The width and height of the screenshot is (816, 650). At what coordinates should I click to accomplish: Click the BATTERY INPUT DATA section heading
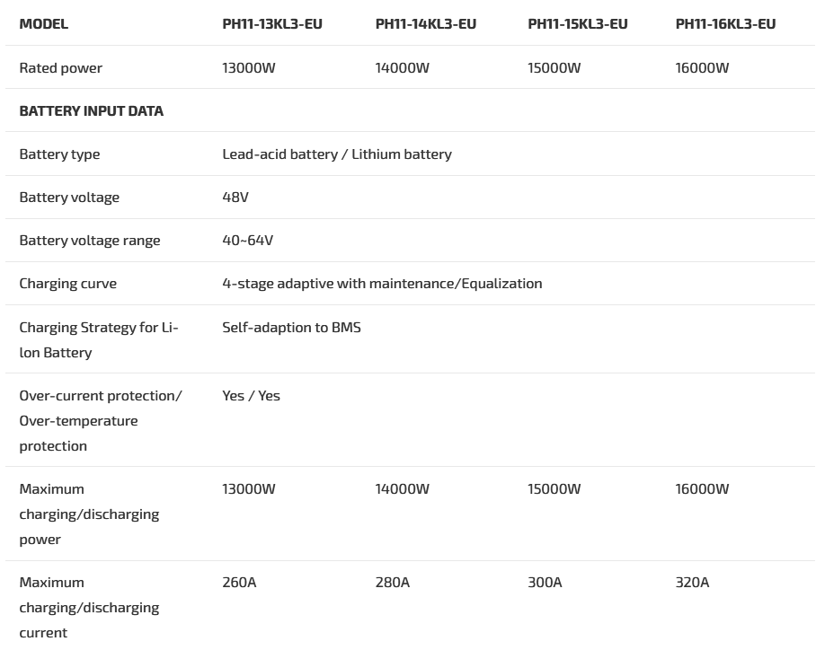(x=91, y=111)
